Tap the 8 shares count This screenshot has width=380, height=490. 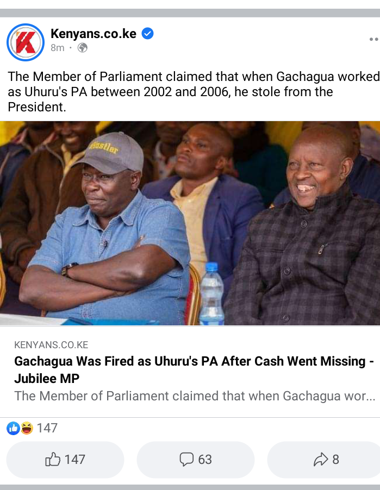pos(336,460)
